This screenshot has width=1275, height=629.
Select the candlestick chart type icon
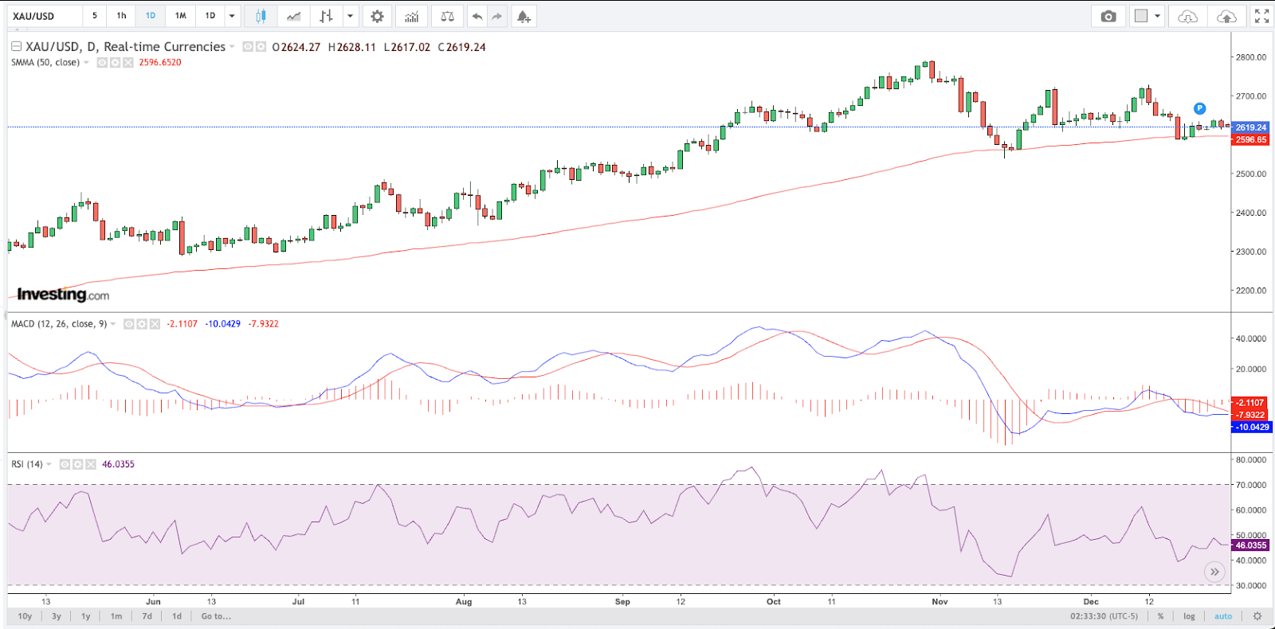261,16
